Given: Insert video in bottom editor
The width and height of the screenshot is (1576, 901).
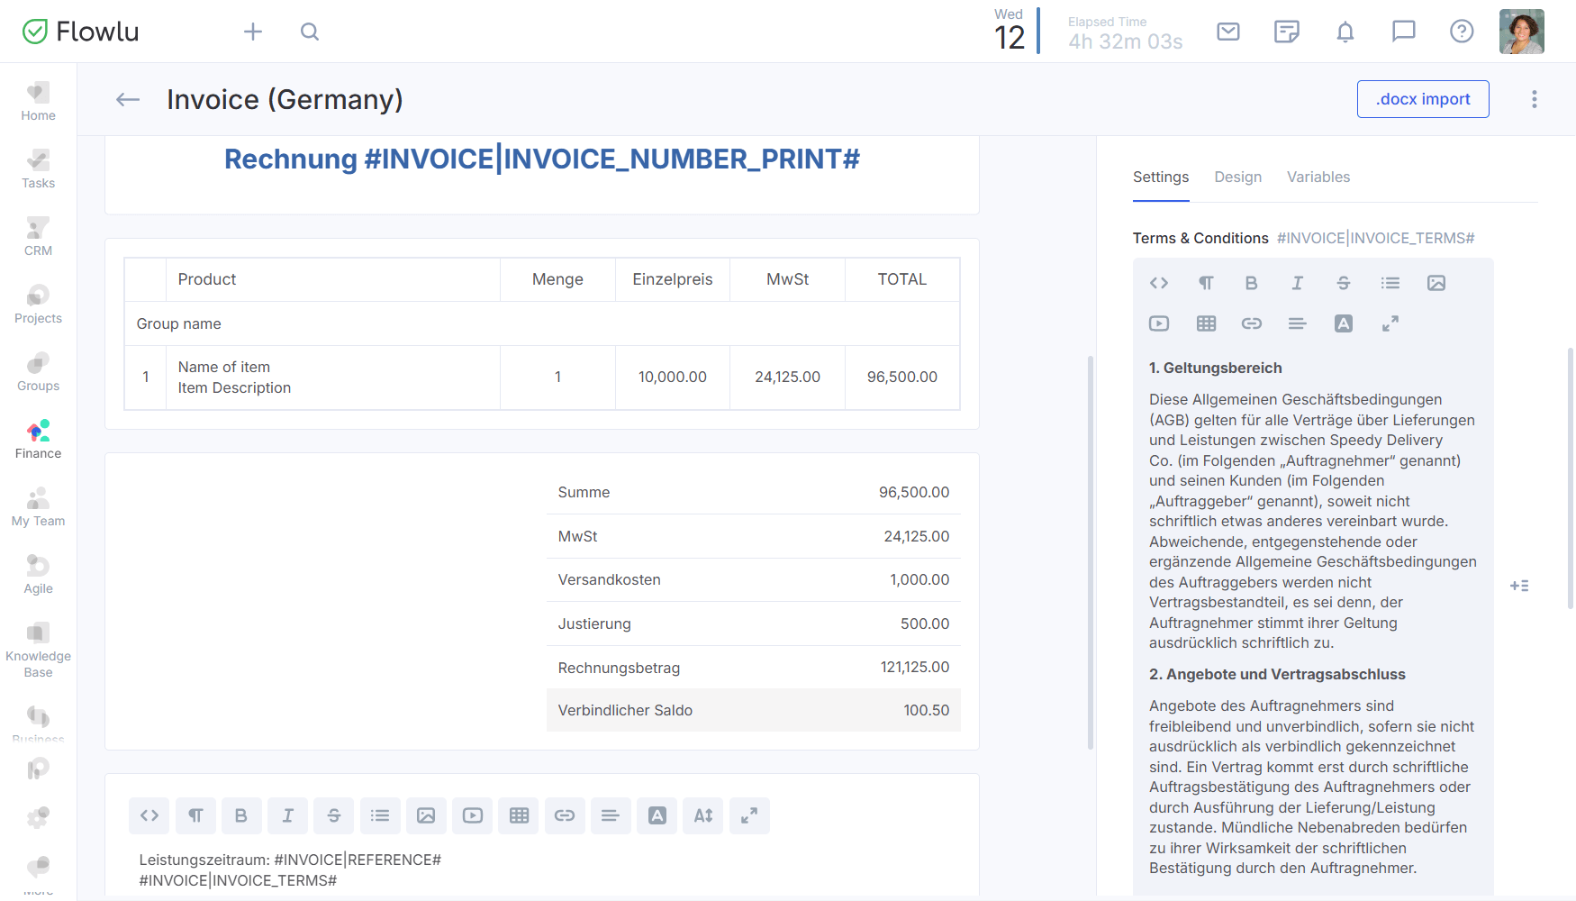Looking at the screenshot, I should (473, 815).
